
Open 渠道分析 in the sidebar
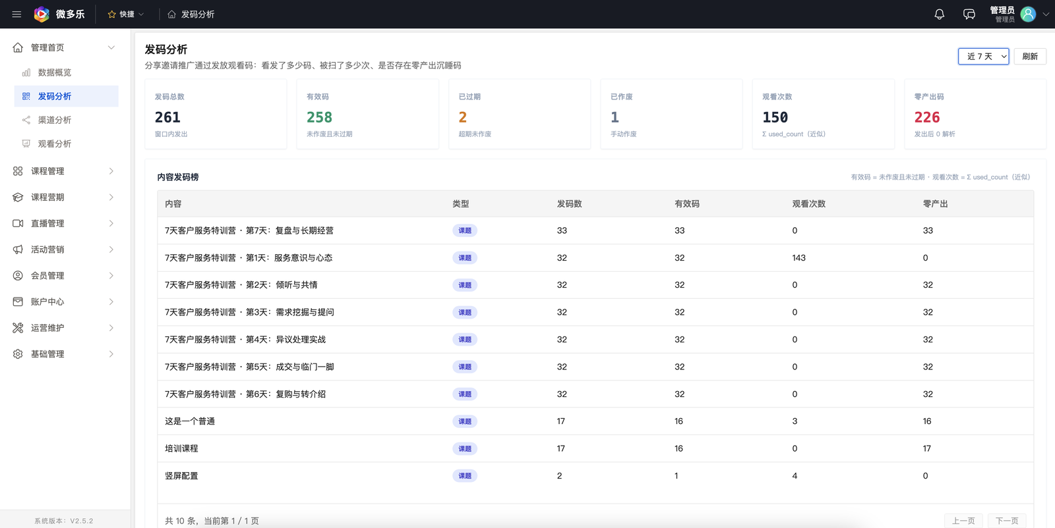66,120
